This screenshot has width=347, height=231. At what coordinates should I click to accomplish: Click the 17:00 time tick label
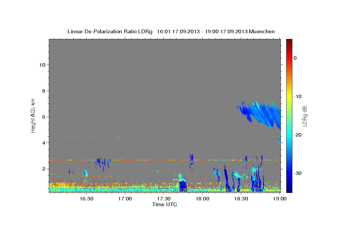coord(125,199)
